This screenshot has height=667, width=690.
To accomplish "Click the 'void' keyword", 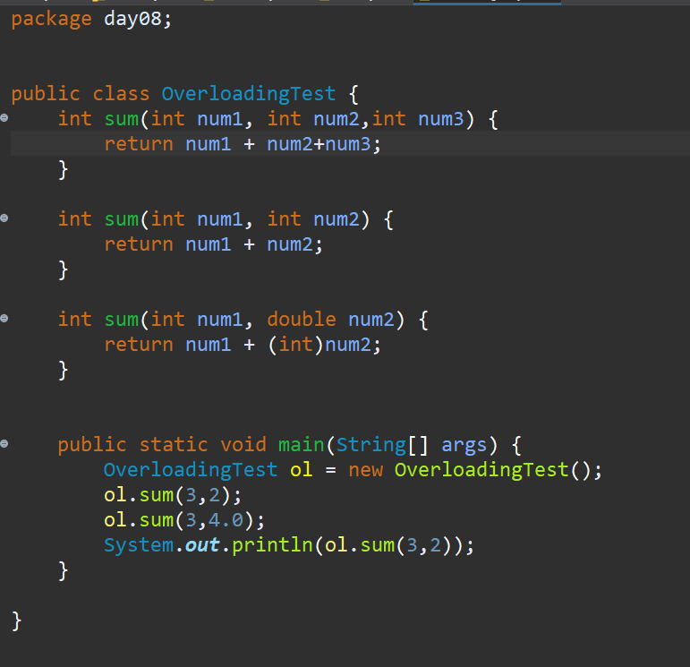I will tap(243, 445).
